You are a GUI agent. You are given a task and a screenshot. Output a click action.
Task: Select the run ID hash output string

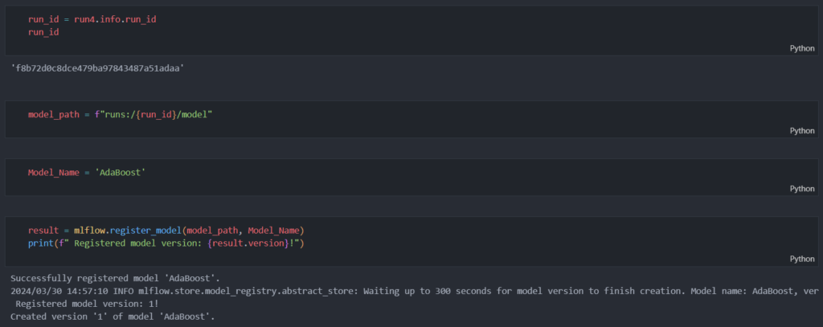(x=97, y=68)
